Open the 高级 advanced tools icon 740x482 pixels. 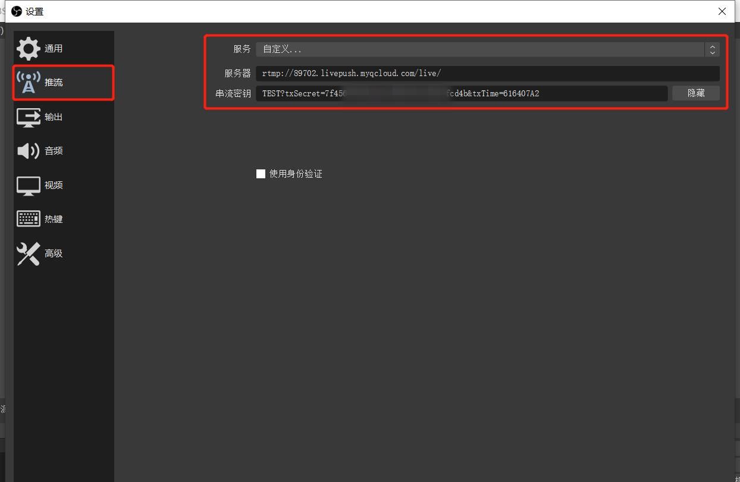tap(29, 254)
